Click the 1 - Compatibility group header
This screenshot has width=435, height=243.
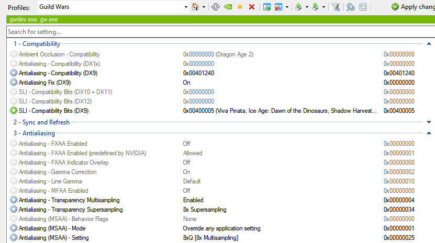[37, 44]
